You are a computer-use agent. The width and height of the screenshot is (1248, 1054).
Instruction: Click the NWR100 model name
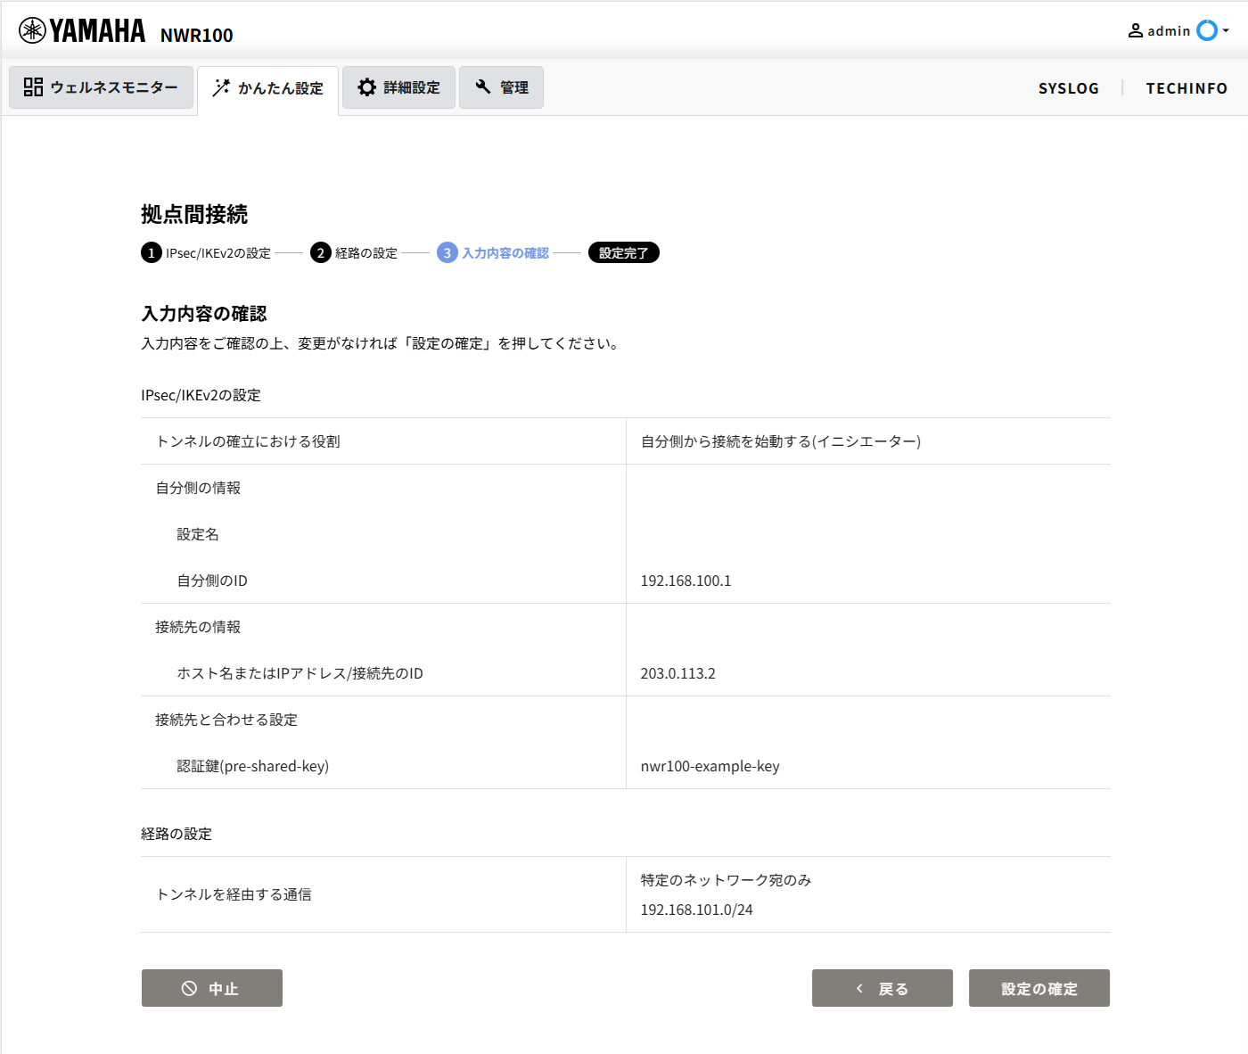[x=196, y=35]
